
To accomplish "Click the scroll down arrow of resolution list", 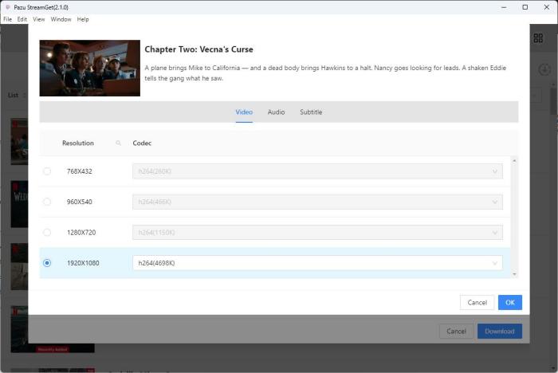I will tap(514, 274).
